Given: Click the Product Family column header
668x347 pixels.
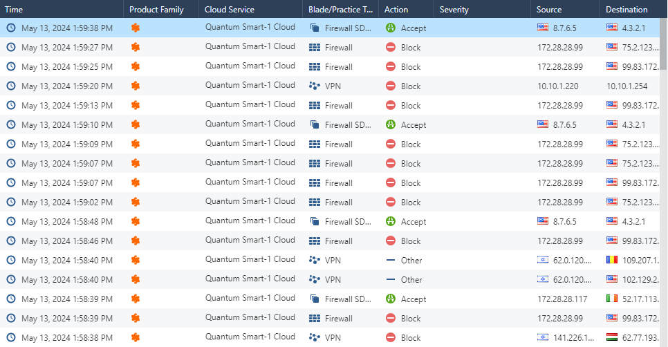Looking at the screenshot, I should pos(156,10).
